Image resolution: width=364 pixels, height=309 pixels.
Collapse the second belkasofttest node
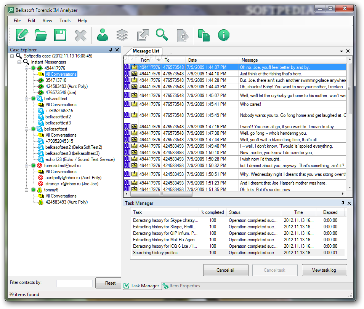(x=26, y=129)
